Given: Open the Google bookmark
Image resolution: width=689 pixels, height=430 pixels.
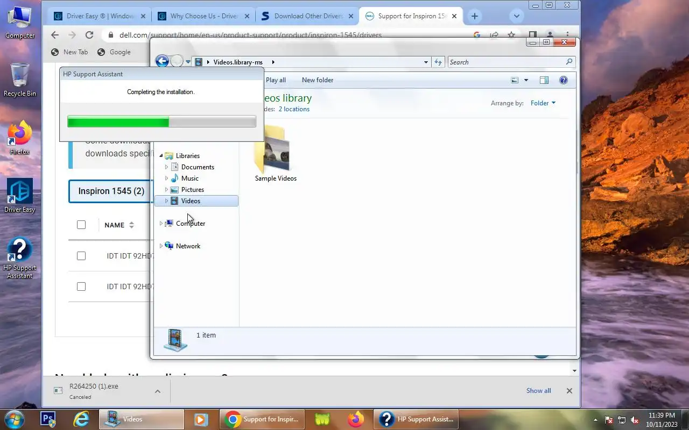Looking at the screenshot, I should click(x=114, y=52).
